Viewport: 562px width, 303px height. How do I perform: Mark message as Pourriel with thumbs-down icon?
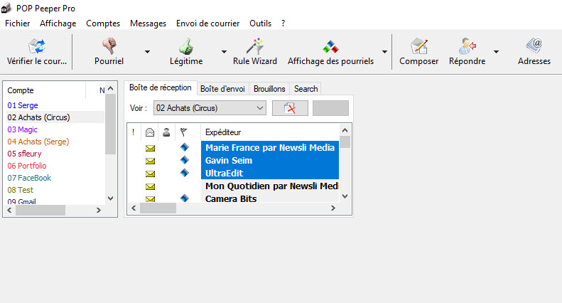109,46
